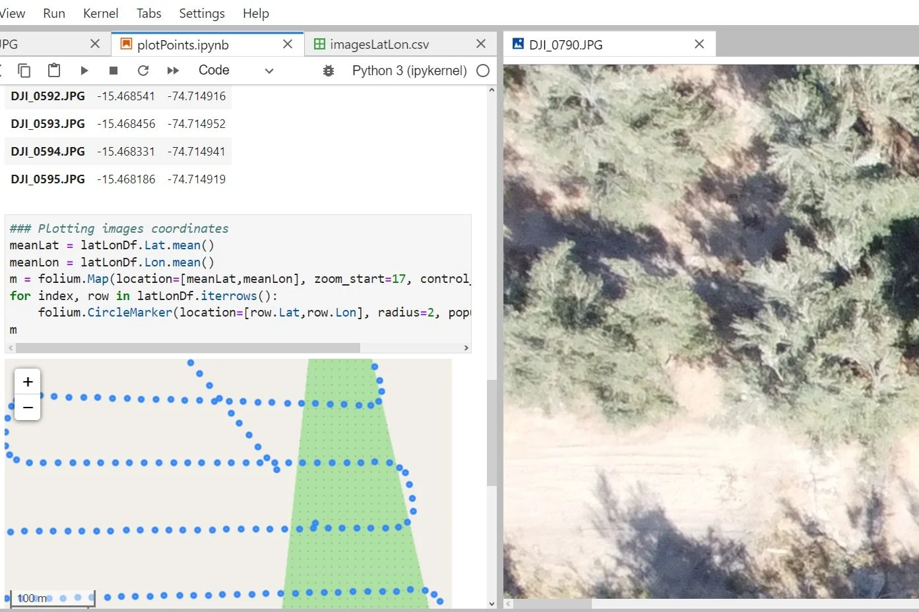Viewport: 919px width, 612px height.
Task: Run the selected notebook cell
Action: tap(84, 71)
